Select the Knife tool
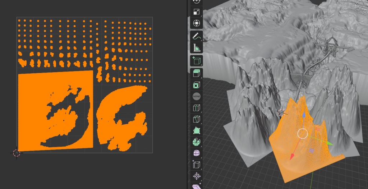This screenshot has width=368, height=189. coord(197,119)
